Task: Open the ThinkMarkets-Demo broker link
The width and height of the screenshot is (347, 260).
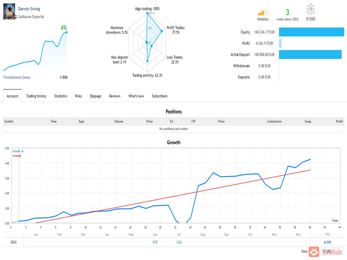Action: (17, 77)
